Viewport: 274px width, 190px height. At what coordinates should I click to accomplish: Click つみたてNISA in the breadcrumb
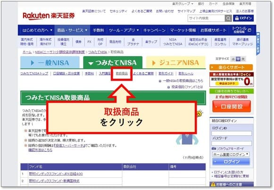(x=98, y=52)
